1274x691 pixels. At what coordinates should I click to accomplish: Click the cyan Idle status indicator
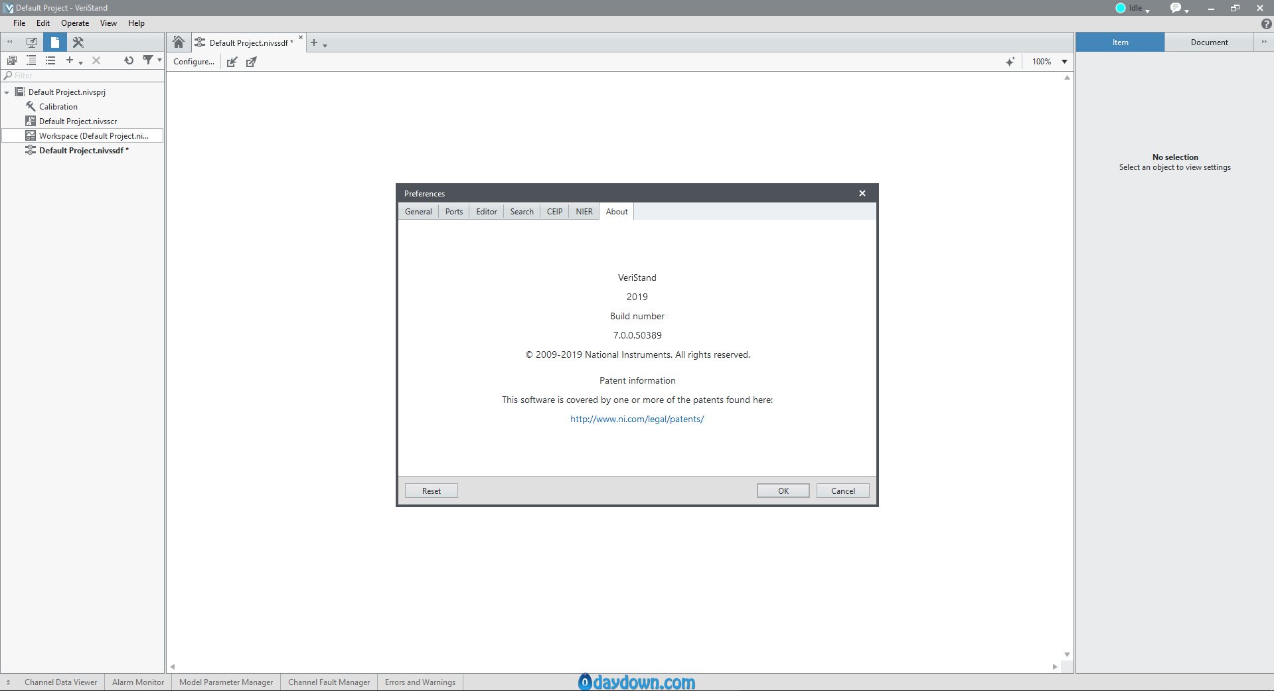click(1121, 8)
